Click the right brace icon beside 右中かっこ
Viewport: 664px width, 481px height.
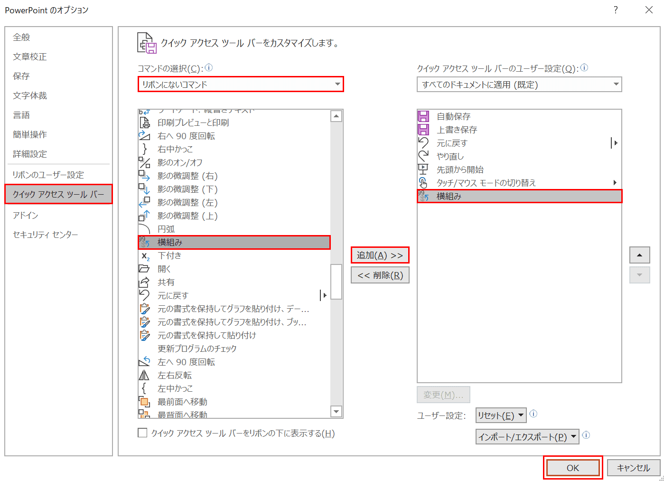click(144, 149)
